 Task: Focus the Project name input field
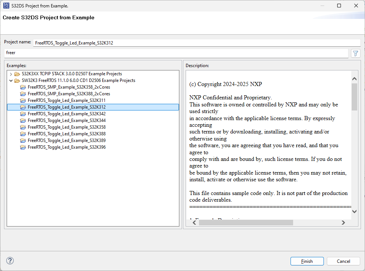coord(197,43)
